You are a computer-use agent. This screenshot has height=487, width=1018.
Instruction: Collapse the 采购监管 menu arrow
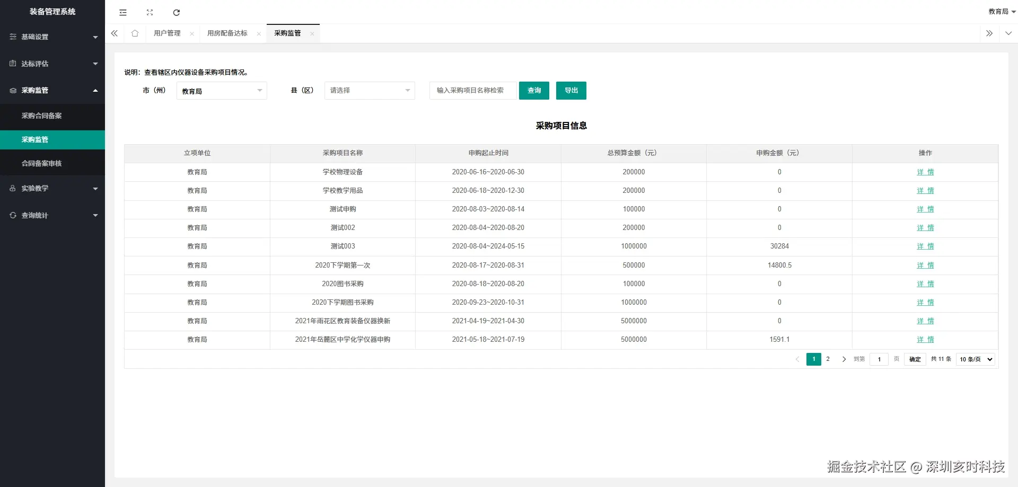pyautogui.click(x=95, y=91)
